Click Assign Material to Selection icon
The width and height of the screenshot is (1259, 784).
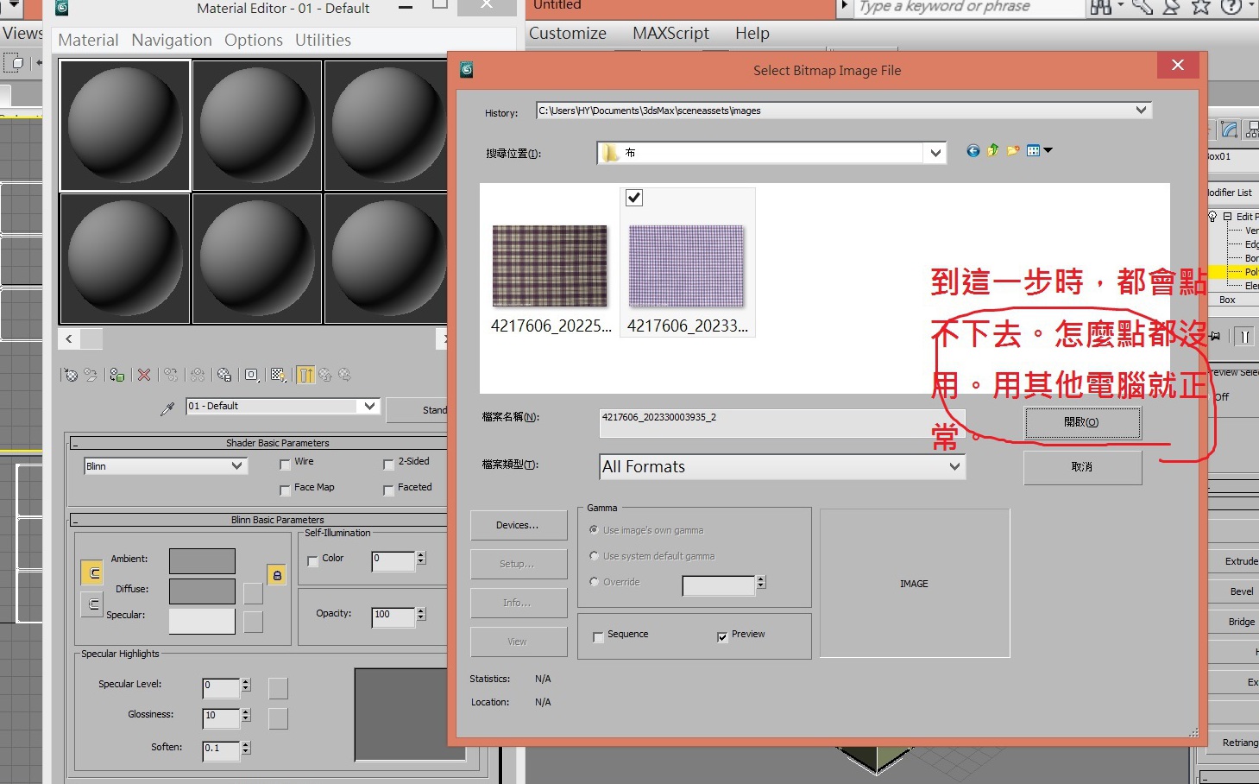pyautogui.click(x=117, y=375)
